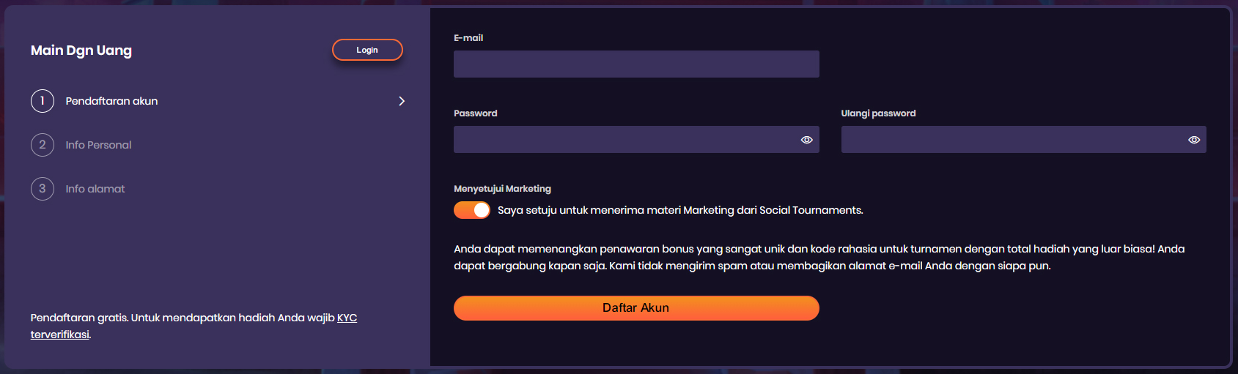Expand Pendaftaran akun with chevron arrow
The height and width of the screenshot is (374, 1238).
tap(402, 101)
